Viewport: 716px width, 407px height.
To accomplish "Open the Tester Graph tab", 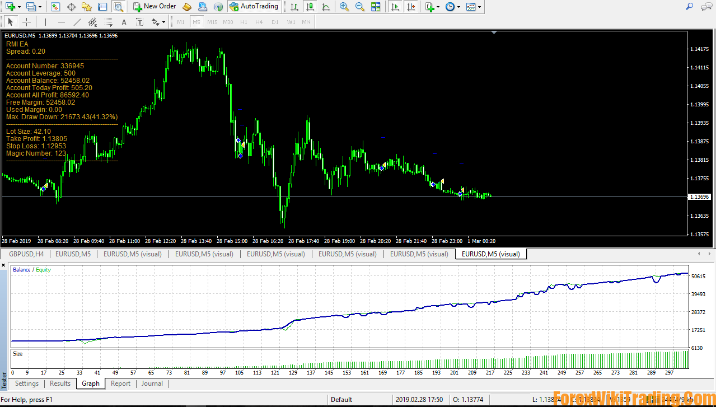I will click(x=90, y=383).
